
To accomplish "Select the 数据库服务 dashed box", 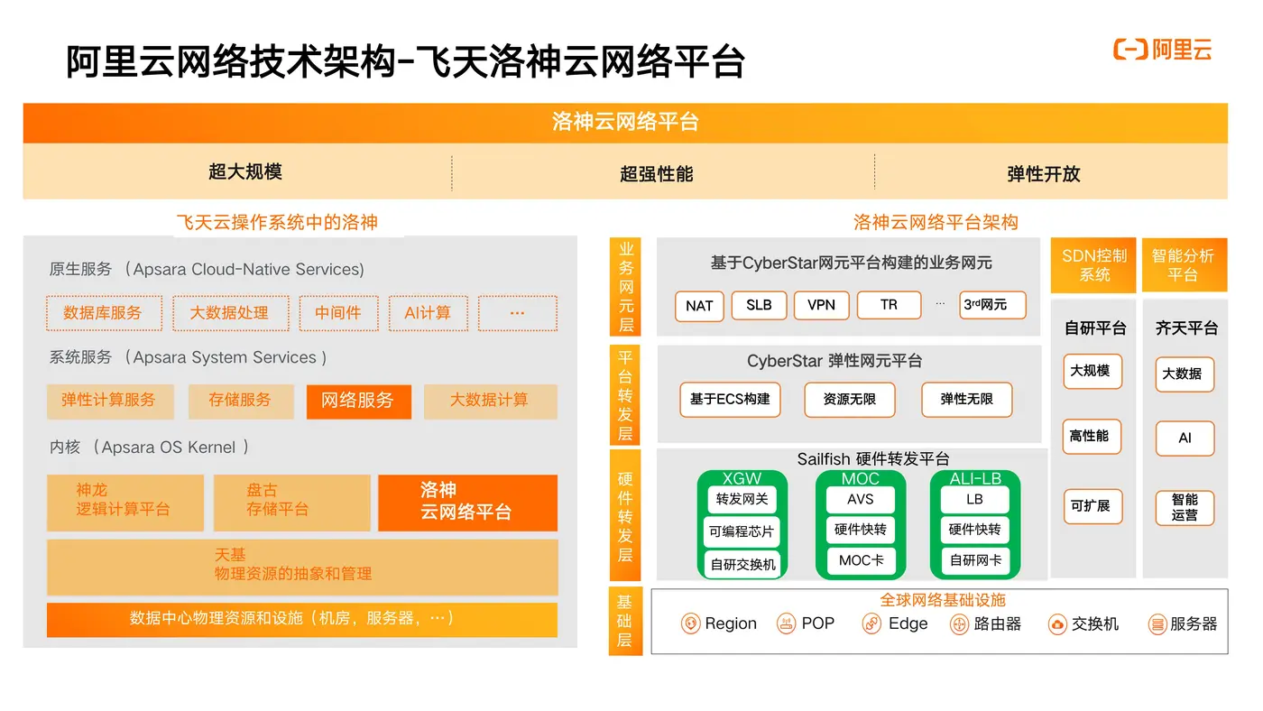I will [x=104, y=313].
